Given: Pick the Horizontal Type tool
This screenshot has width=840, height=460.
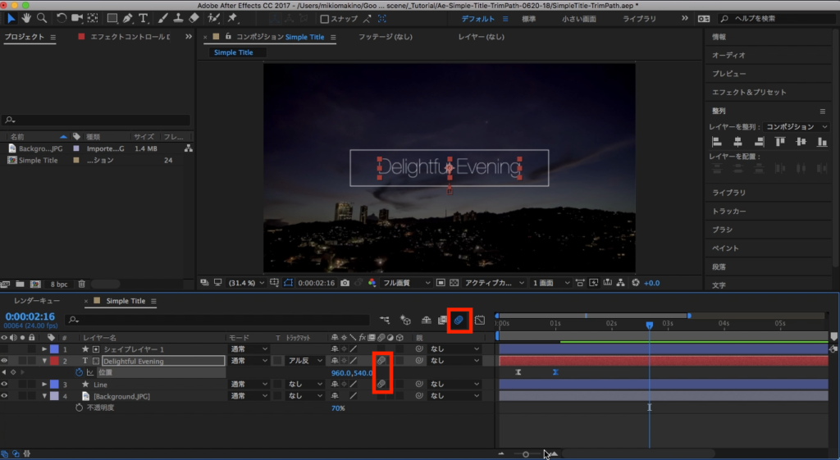Looking at the screenshot, I should click(144, 18).
